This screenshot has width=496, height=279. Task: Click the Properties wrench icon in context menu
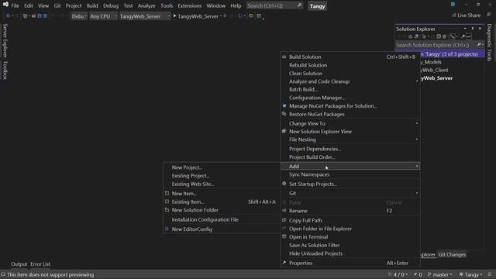pyautogui.click(x=284, y=263)
